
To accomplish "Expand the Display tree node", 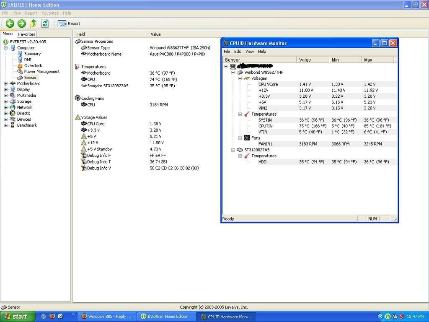I will [6, 90].
